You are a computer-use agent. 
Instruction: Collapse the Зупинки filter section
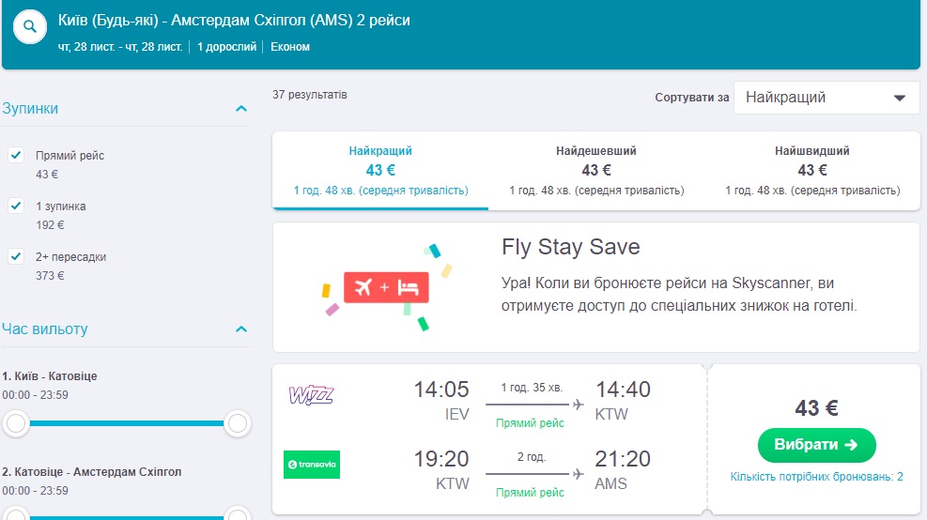[241, 109]
